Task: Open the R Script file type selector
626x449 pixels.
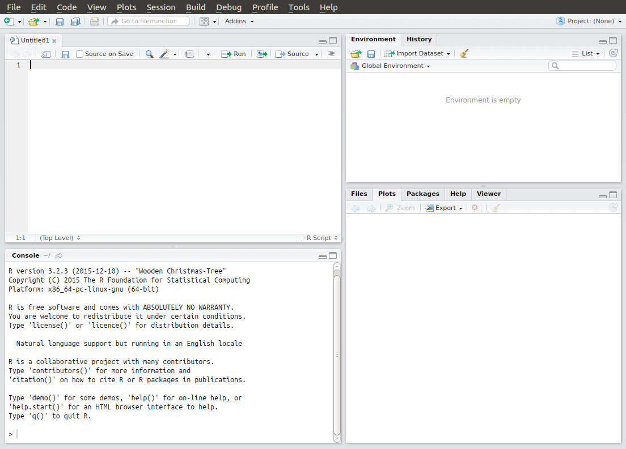Action: point(322,238)
